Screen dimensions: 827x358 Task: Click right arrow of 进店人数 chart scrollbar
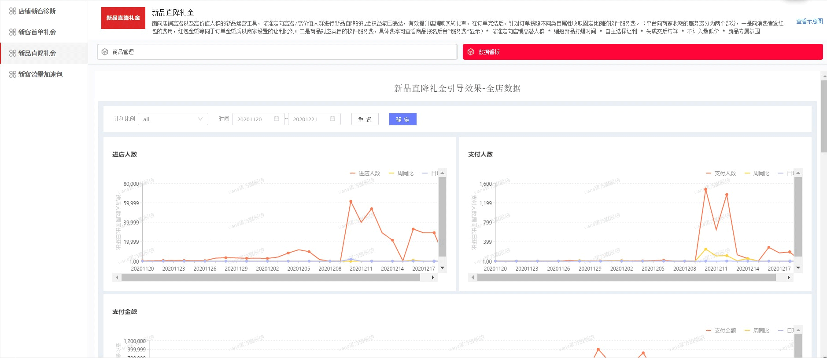click(x=433, y=277)
